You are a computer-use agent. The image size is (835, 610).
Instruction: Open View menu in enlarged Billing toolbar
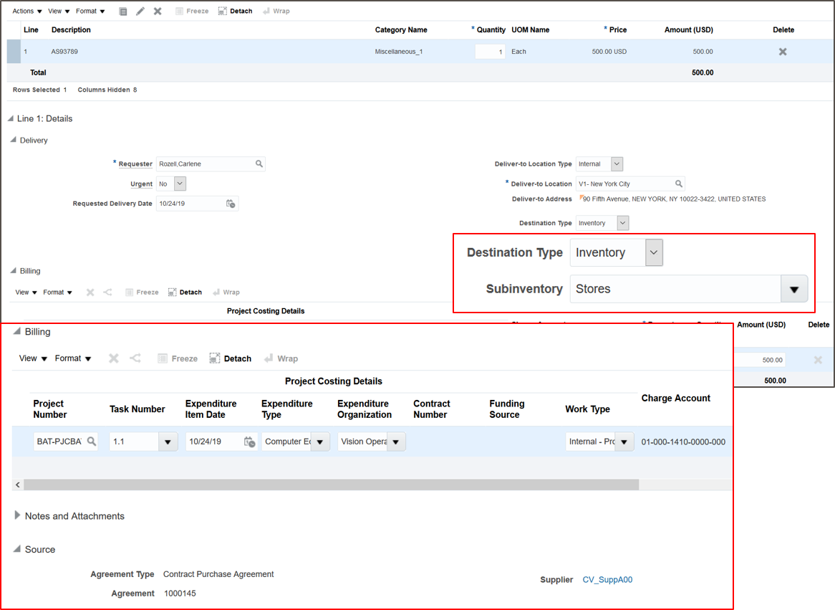33,358
